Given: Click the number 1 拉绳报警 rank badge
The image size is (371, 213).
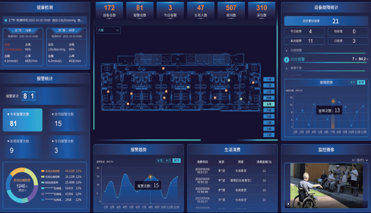Looking at the screenshot, I should [286, 51].
